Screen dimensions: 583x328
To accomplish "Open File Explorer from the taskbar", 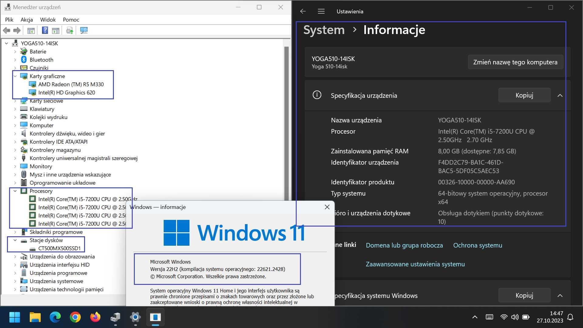I will [x=35, y=317].
